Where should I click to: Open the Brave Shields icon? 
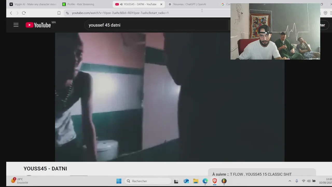326,13
